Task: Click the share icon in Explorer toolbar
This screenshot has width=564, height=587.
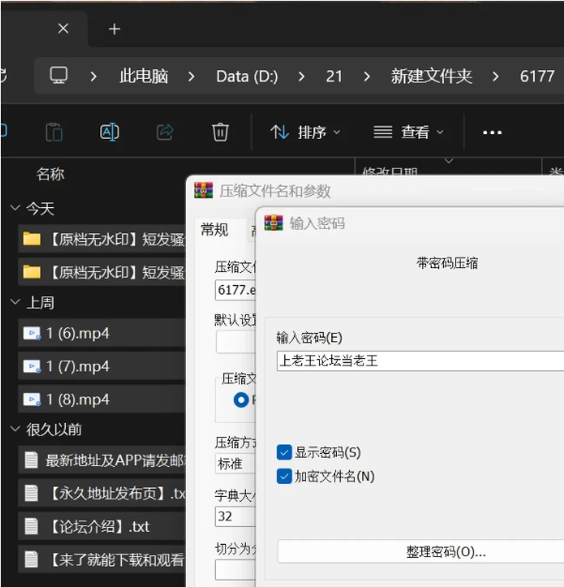Action: [x=165, y=132]
